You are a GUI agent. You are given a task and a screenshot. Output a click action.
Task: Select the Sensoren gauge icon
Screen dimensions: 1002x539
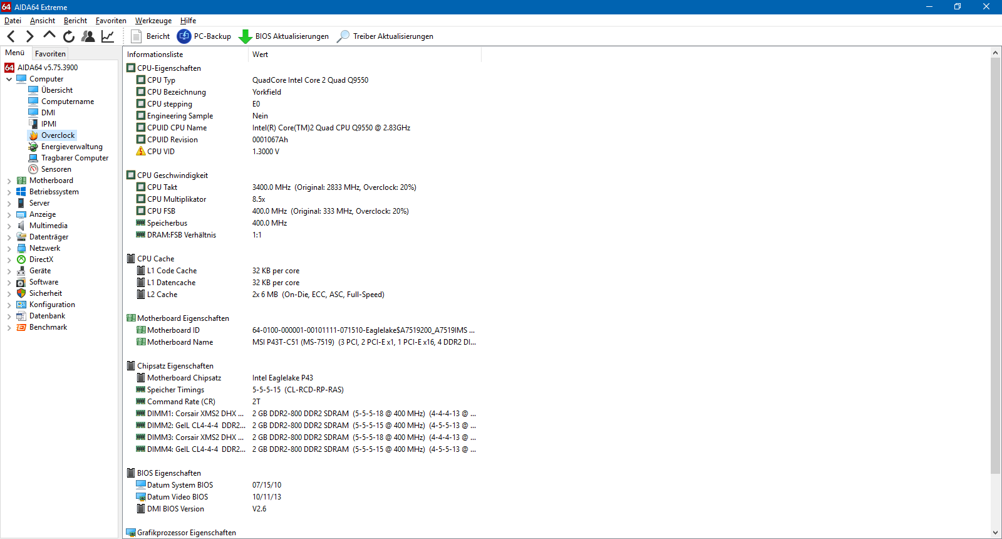coord(33,169)
